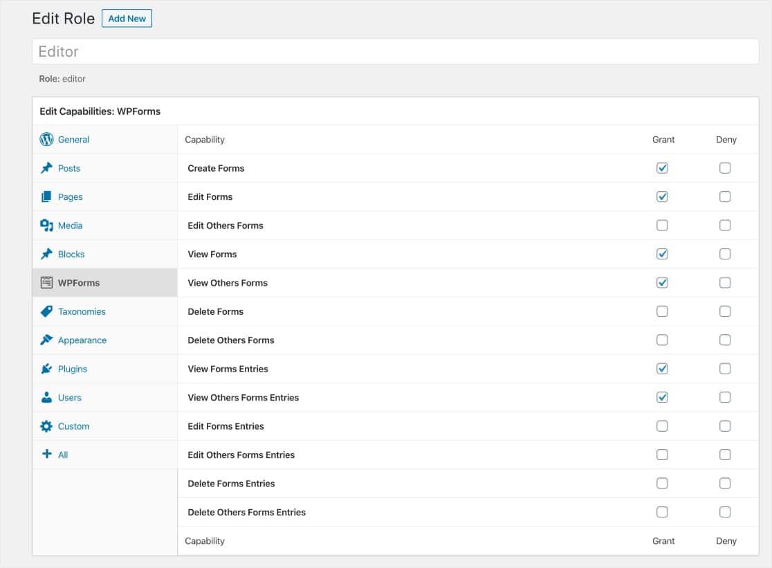Check Deny for View Others Forms

pos(725,282)
